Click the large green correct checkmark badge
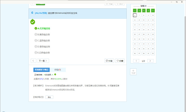186x112 pixels. coord(33,22)
